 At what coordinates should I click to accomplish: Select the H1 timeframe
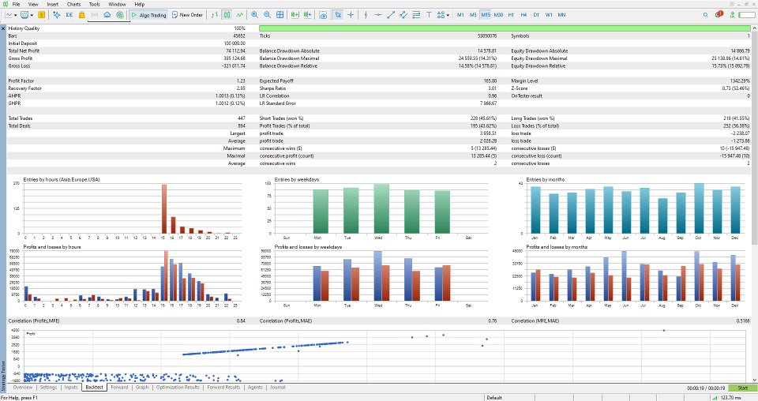(x=511, y=15)
